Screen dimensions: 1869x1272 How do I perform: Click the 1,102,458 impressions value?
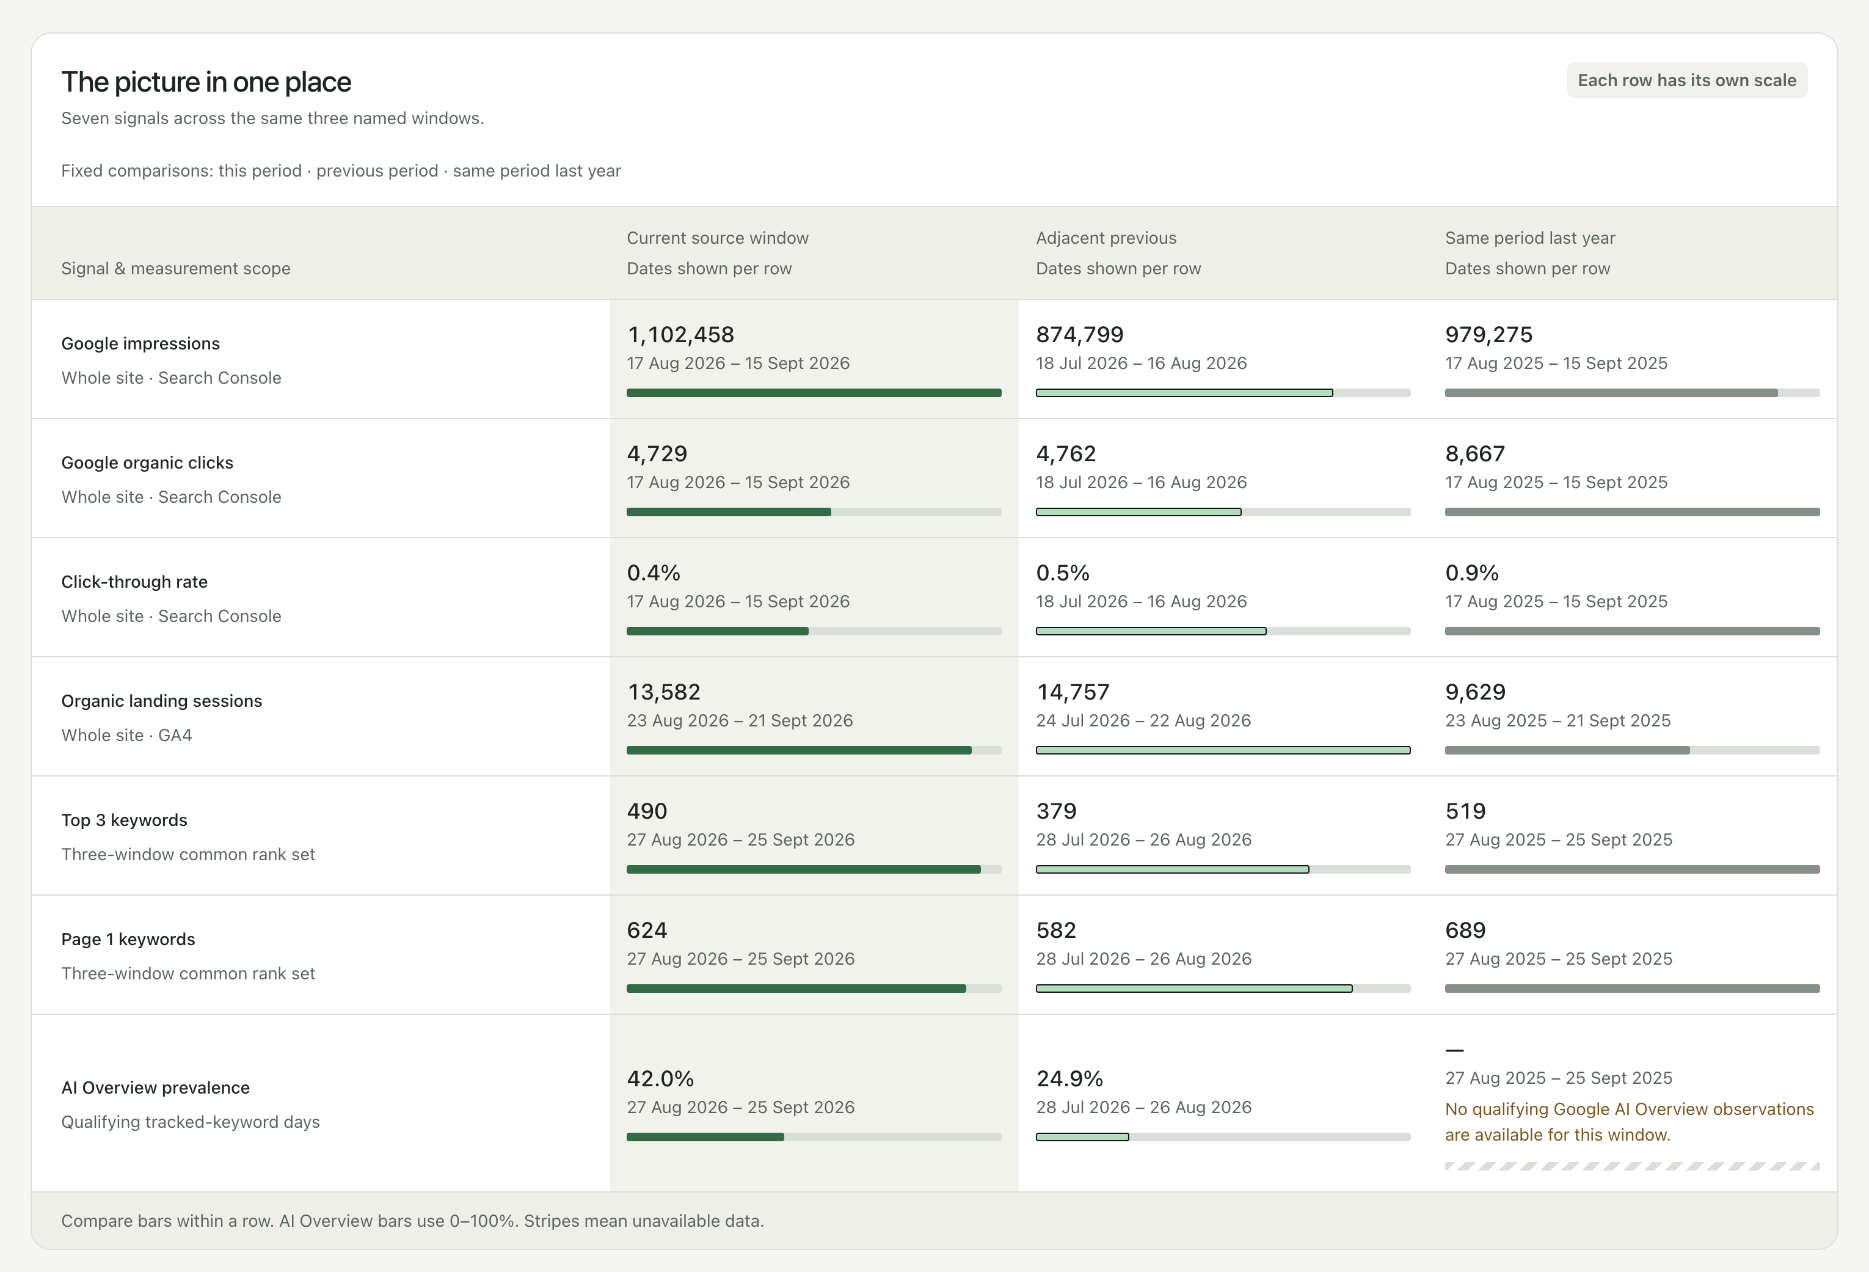point(680,335)
